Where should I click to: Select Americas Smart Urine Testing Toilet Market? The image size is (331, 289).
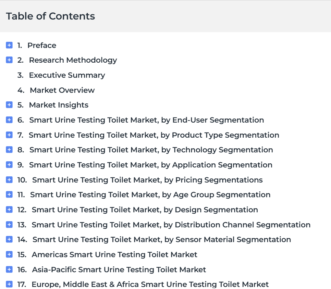point(114,255)
